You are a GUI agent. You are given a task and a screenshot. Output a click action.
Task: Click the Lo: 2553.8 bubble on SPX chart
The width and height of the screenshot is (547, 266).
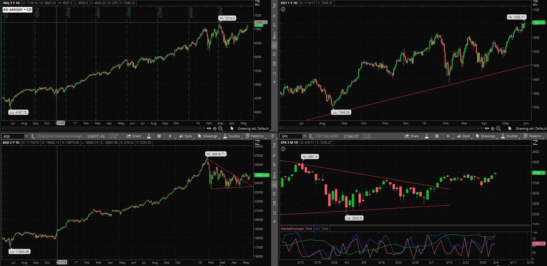354,218
